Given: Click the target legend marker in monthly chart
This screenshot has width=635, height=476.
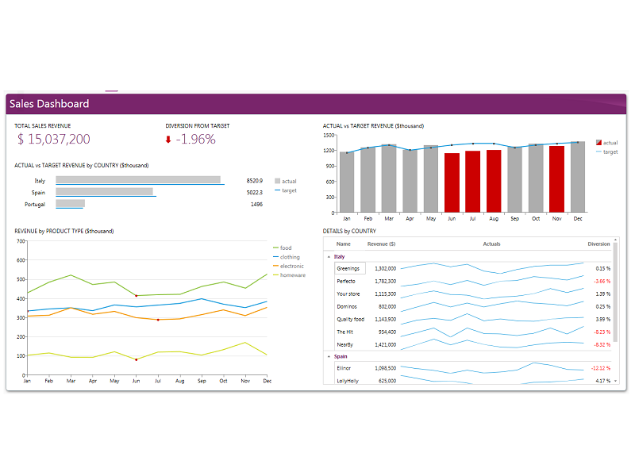Looking at the screenshot, I should (x=598, y=152).
